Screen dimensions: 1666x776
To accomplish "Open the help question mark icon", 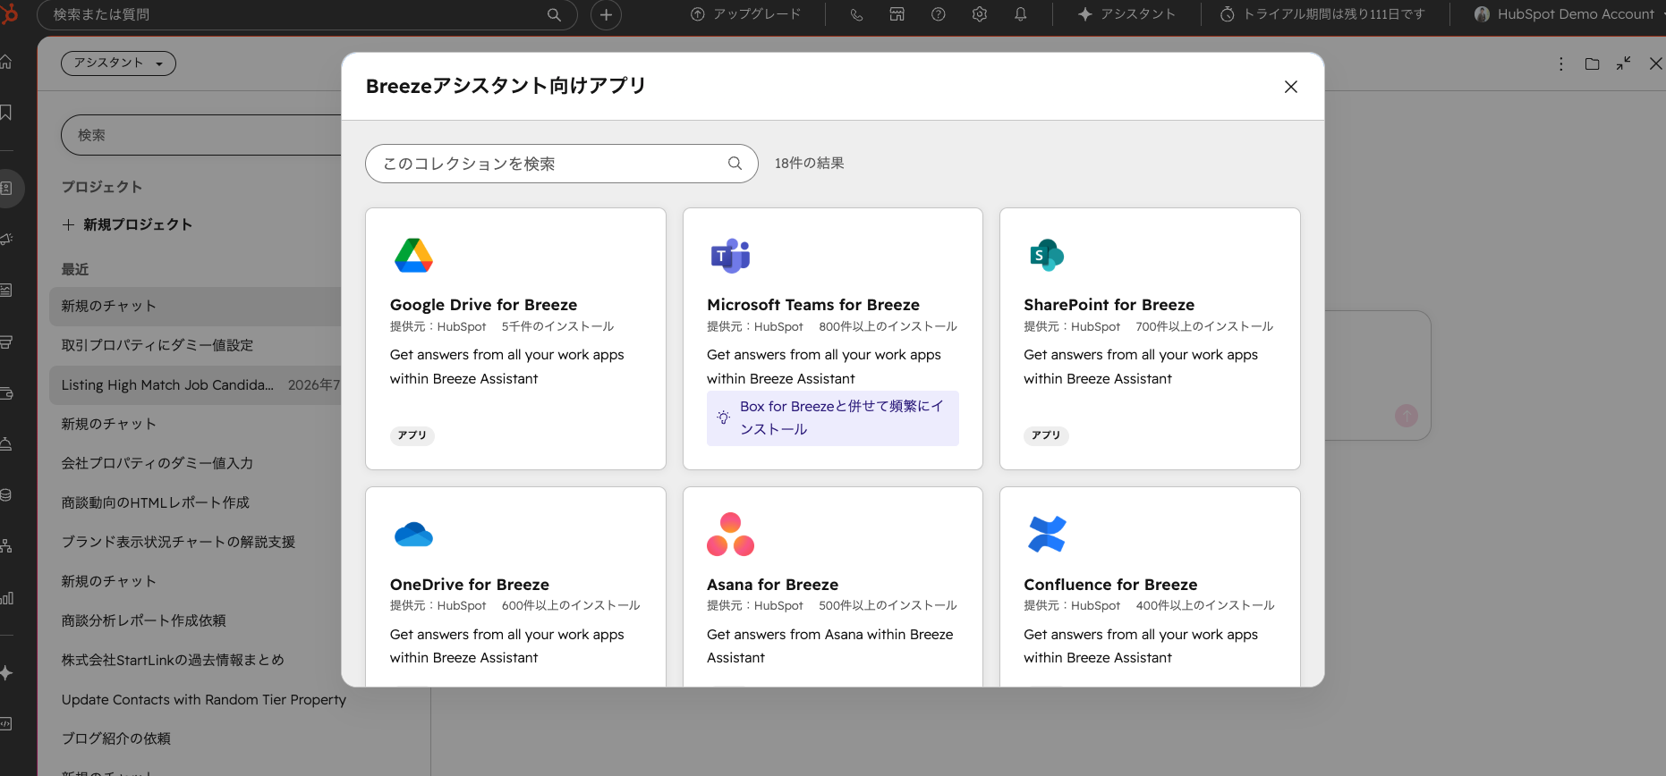I will (939, 14).
